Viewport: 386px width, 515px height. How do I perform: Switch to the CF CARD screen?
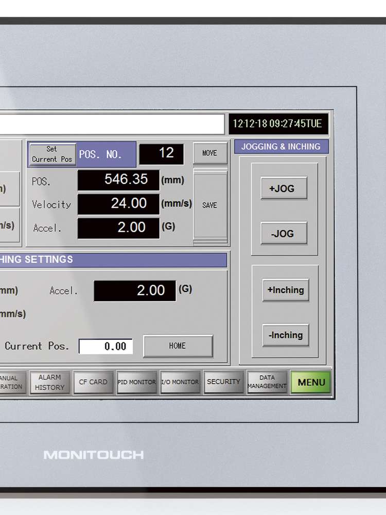(x=93, y=382)
